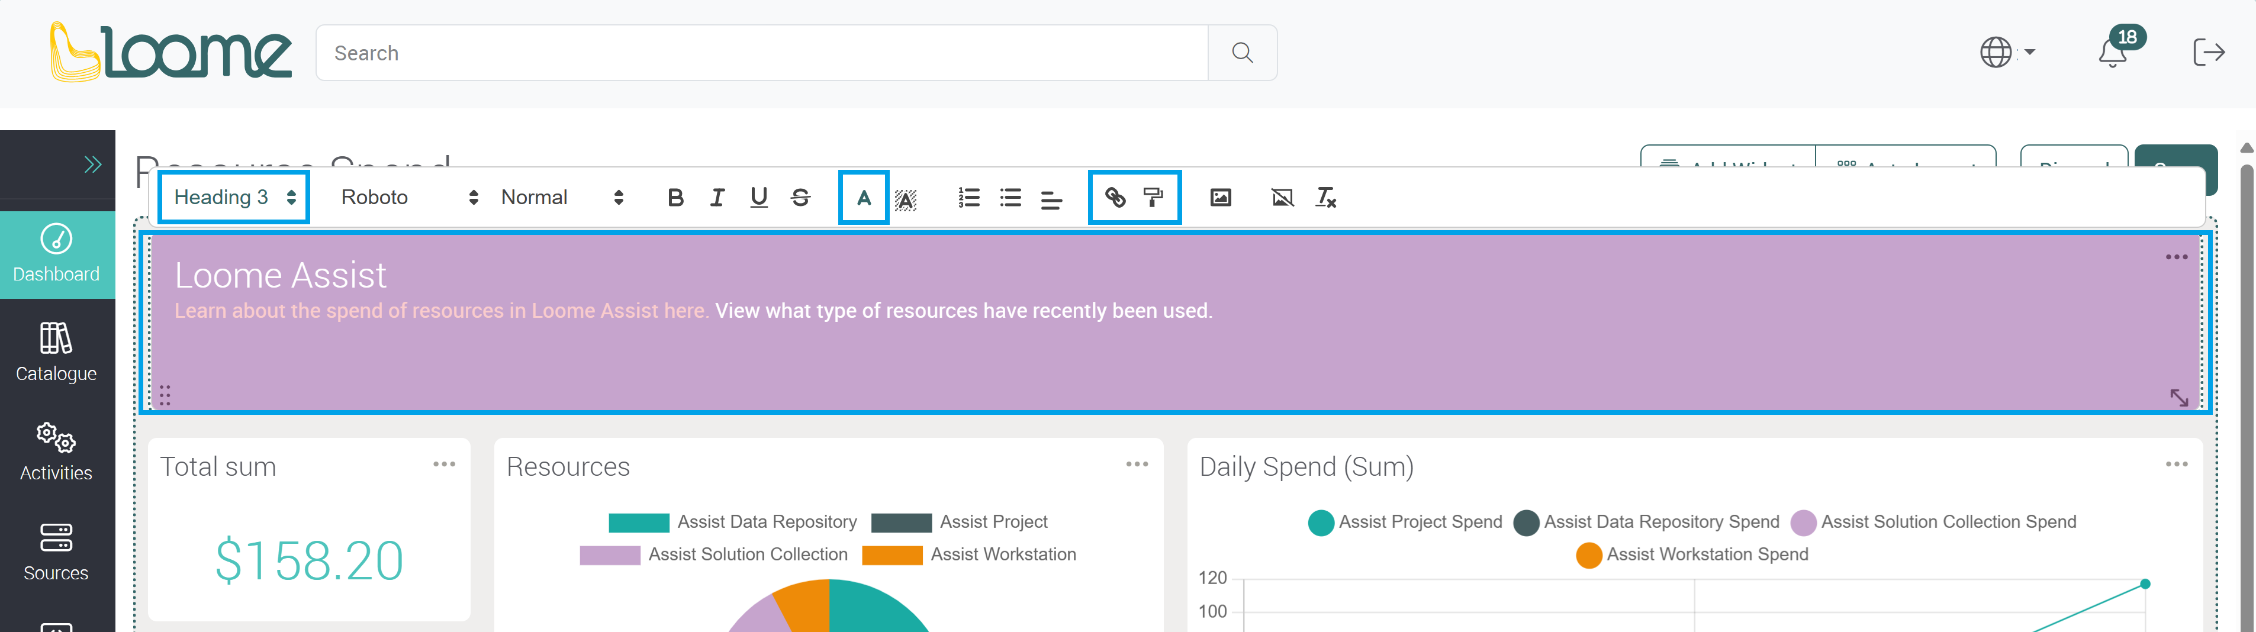The image size is (2256, 632).
Task: Click the Loome Assist heading text
Action: click(x=280, y=276)
